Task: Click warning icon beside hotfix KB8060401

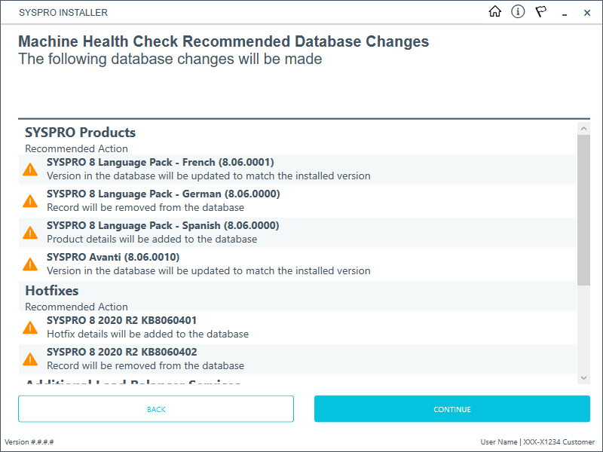Action: click(30, 328)
